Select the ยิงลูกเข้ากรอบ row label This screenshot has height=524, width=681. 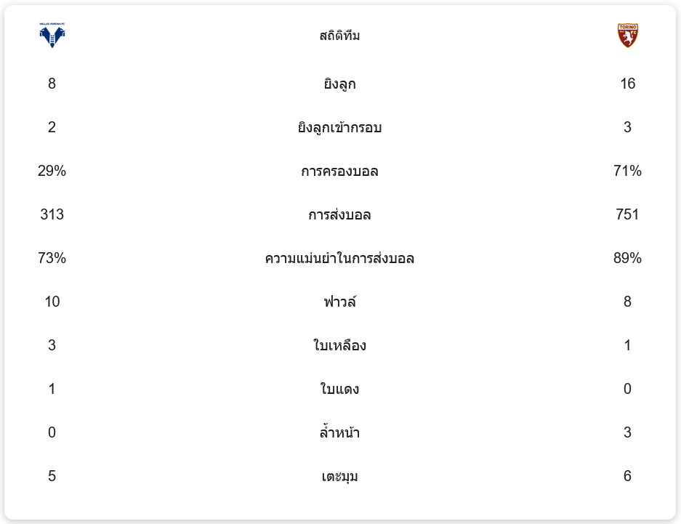click(339, 127)
